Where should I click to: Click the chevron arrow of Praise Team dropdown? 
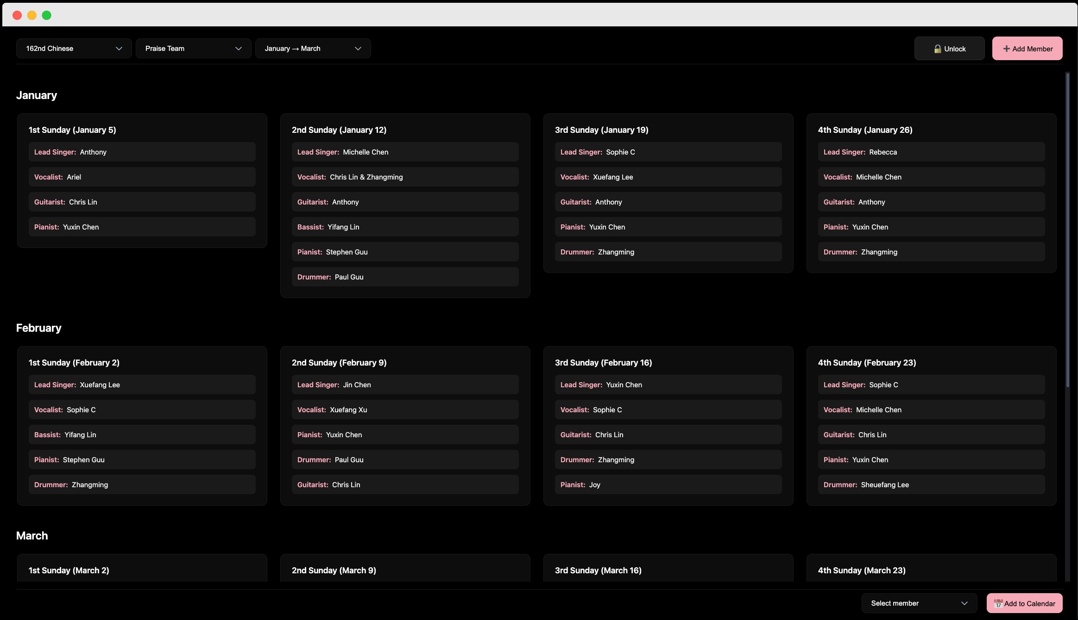tap(239, 49)
